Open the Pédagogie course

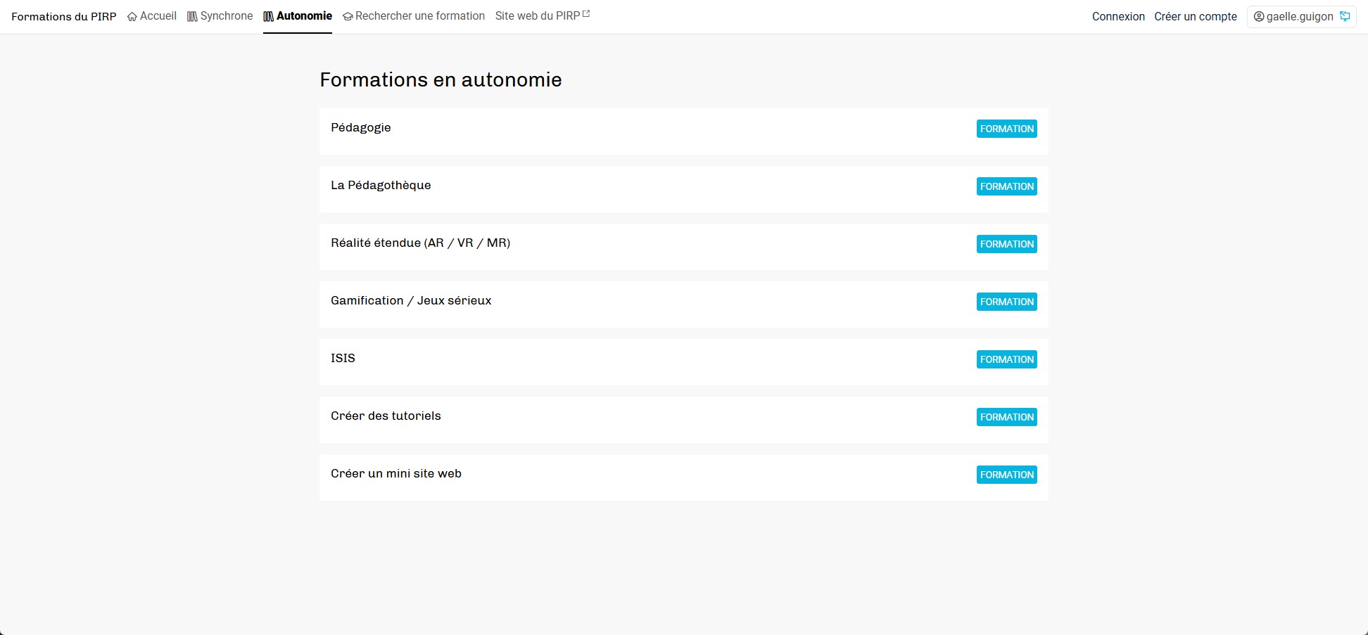tap(360, 127)
